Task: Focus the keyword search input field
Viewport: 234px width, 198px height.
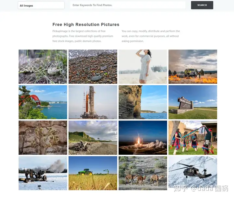Action: tap(128, 5)
